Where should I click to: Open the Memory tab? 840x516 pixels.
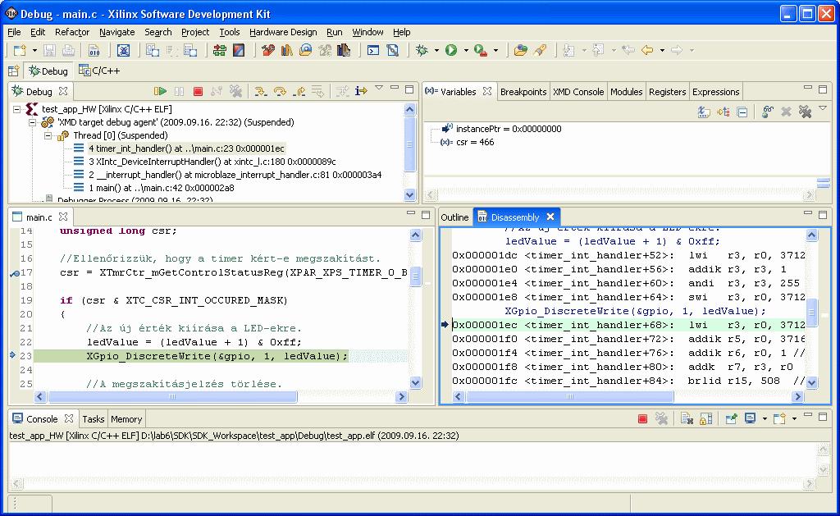coord(126,419)
